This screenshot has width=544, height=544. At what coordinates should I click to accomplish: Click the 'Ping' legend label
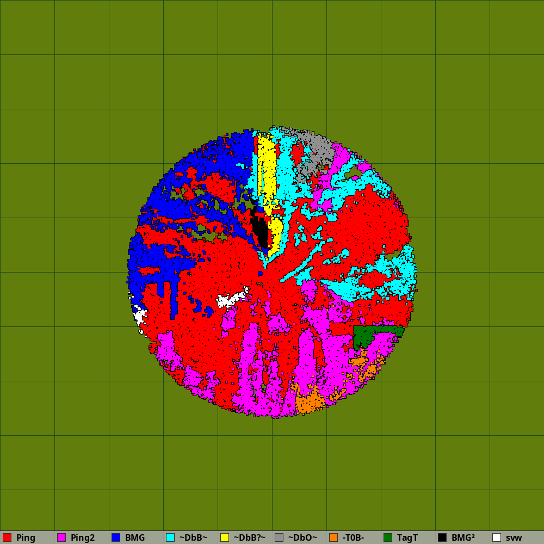(26, 538)
